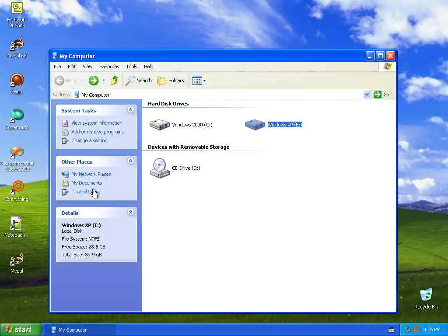This screenshot has height=336, width=448.
Task: Select the Everything desktop shortcut
Action: (x=17, y=191)
